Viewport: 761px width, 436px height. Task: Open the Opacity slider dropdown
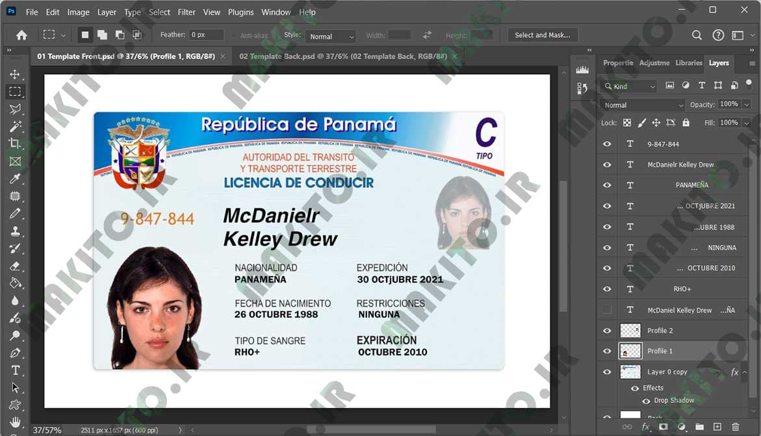[x=747, y=105]
